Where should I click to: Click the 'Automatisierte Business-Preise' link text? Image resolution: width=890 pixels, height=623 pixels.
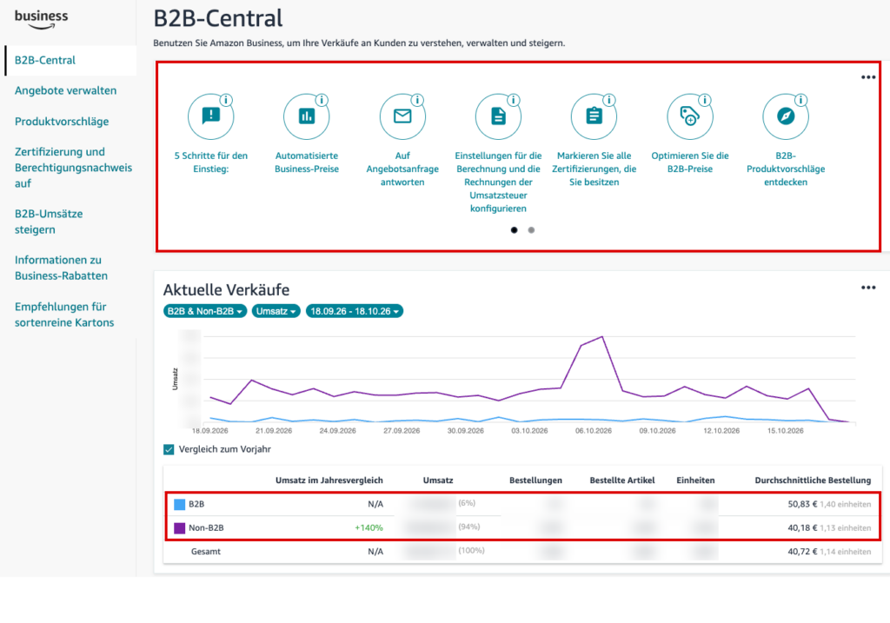tap(307, 162)
